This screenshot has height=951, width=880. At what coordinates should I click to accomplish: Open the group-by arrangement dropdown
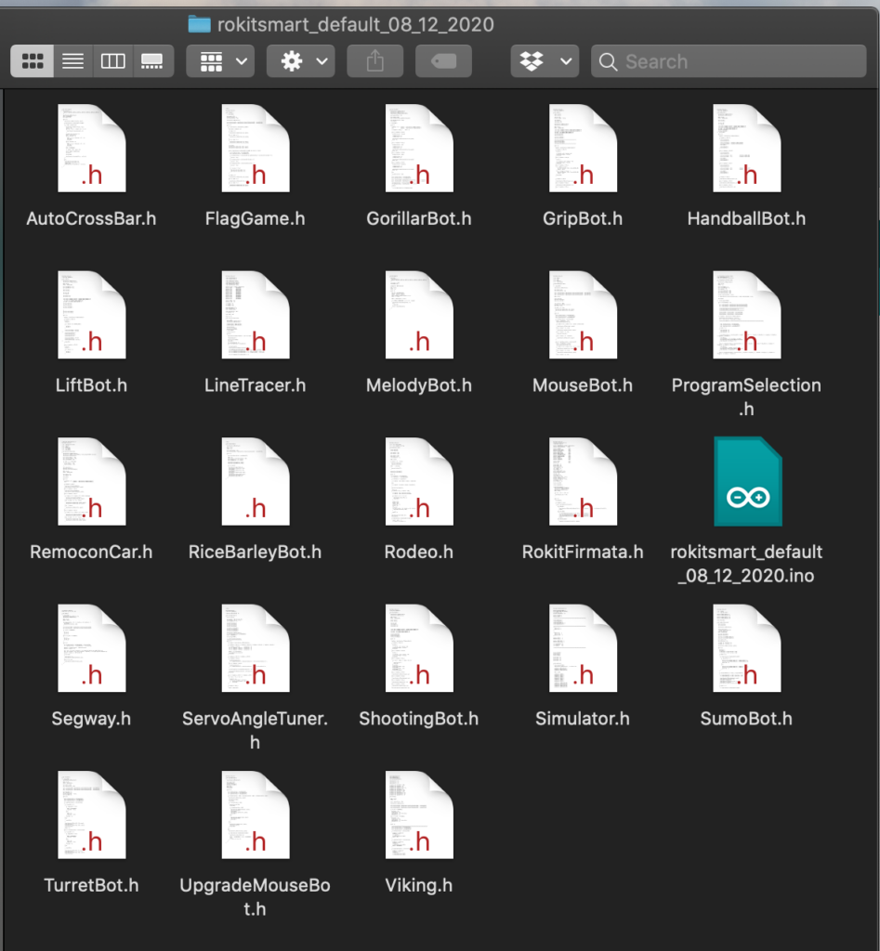[220, 61]
